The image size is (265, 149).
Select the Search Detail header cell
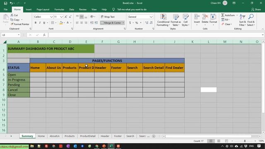(x=154, y=68)
